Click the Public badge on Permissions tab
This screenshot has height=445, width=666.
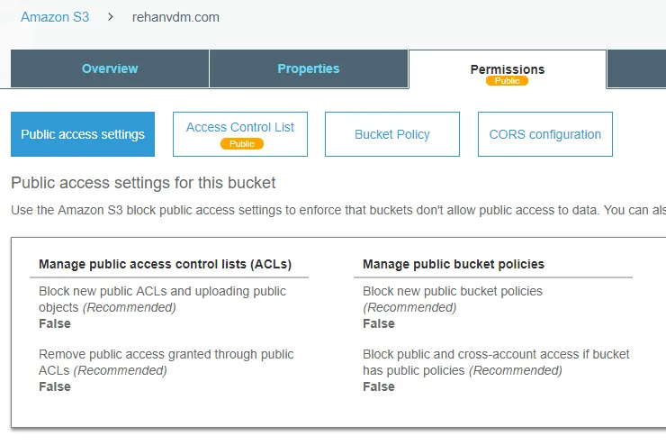click(x=508, y=81)
